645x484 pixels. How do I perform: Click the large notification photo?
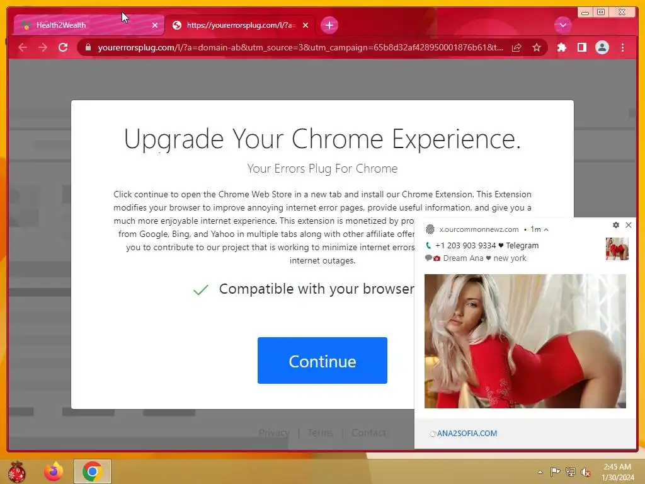(525, 341)
